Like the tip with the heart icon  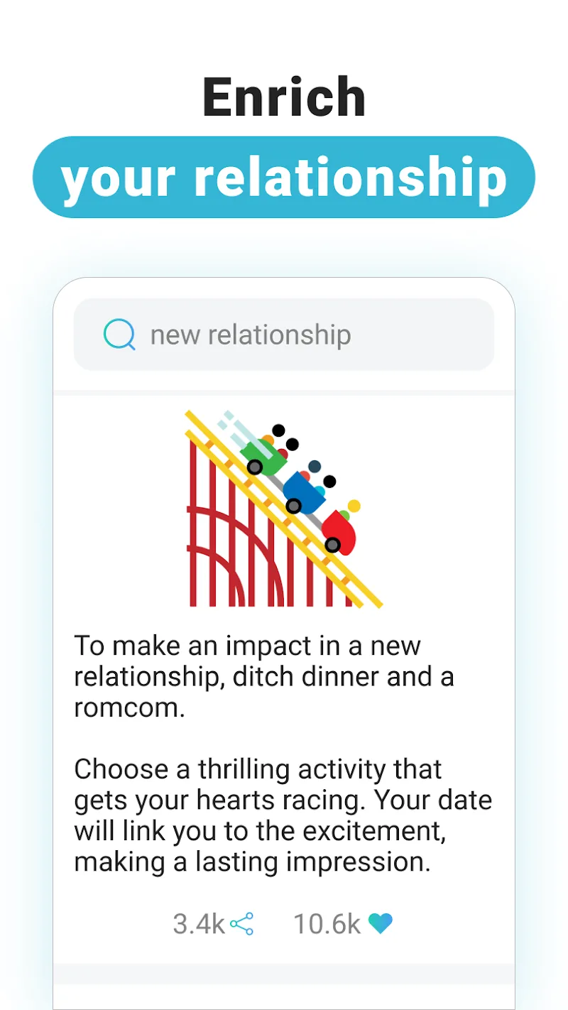381,924
